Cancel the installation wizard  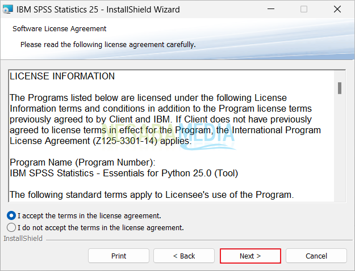click(316, 256)
